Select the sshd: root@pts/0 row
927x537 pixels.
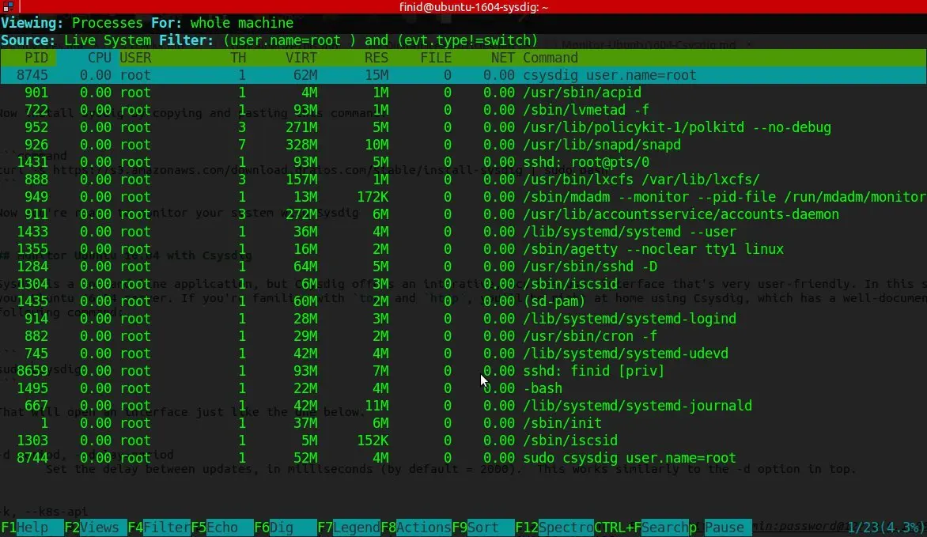(464, 162)
